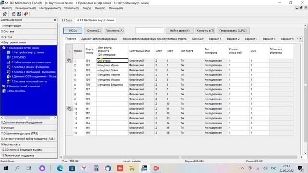
Task: Open the Окно(W) menu
Action: pos(100,8)
